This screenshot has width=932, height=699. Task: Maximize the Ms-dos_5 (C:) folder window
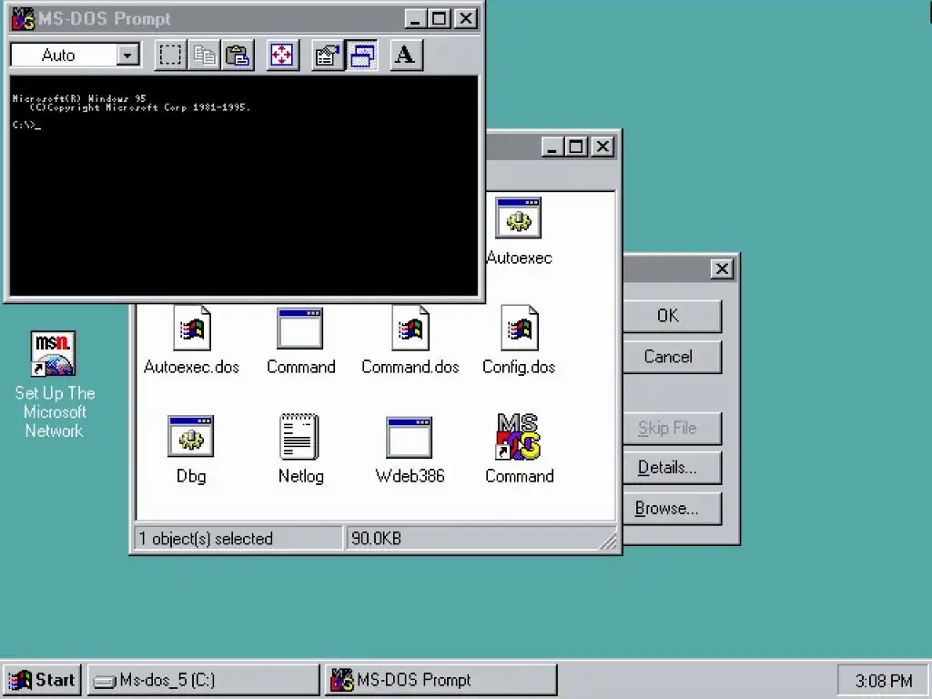tap(576, 147)
